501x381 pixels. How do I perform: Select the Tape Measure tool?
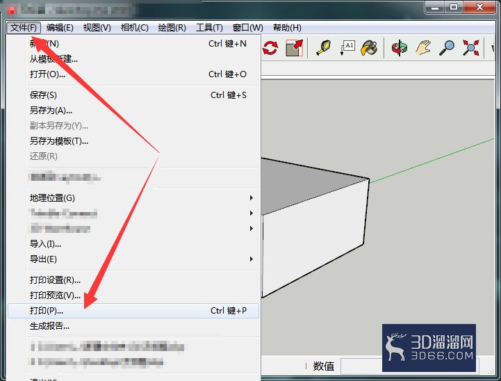323,48
